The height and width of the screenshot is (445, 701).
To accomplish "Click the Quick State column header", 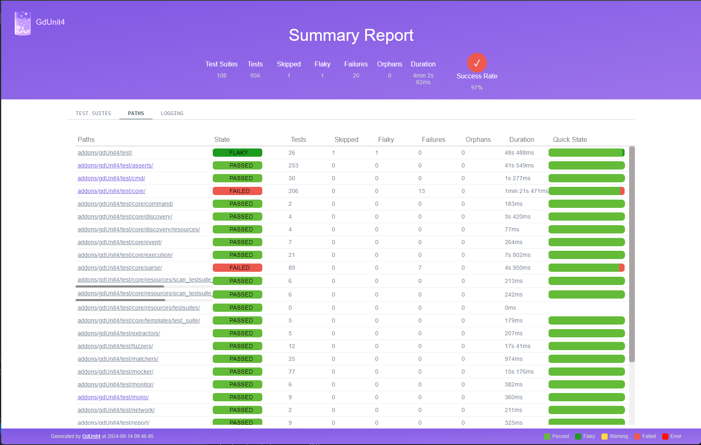I will tap(570, 139).
